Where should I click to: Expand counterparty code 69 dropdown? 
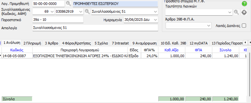[52, 11]
